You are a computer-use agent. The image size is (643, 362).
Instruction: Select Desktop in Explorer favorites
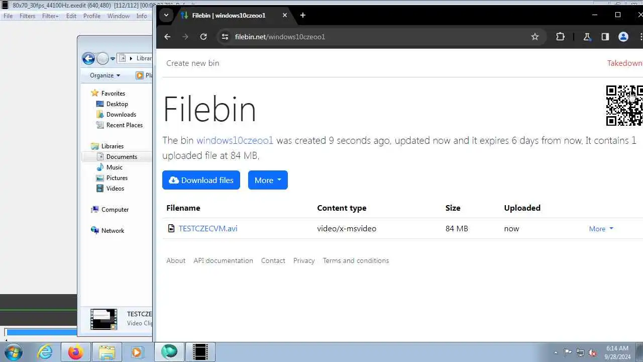tap(117, 104)
